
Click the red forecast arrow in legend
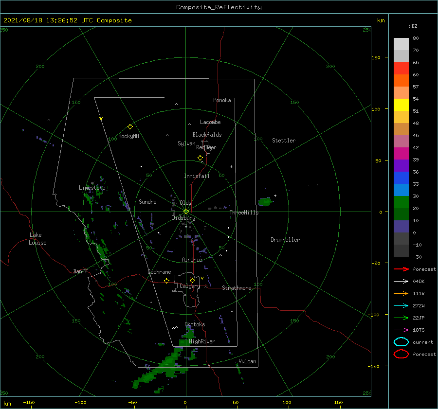(x=401, y=269)
